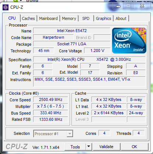
Task: Minimize the CPU-Z window
Action: tap(118, 6)
